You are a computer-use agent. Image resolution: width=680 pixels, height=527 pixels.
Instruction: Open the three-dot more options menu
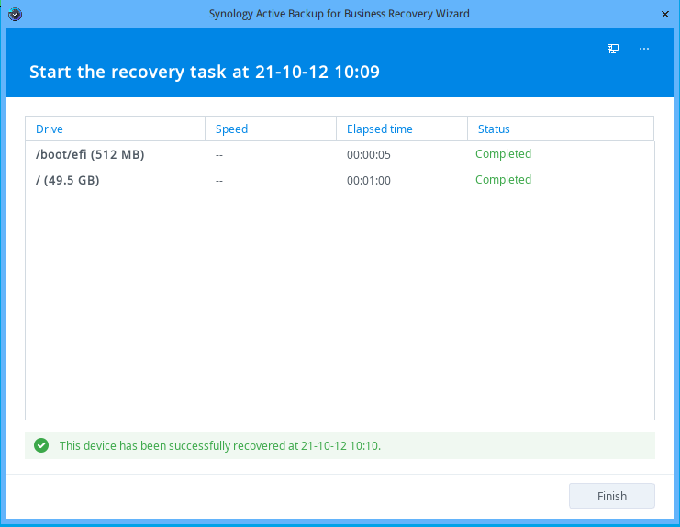click(x=644, y=49)
